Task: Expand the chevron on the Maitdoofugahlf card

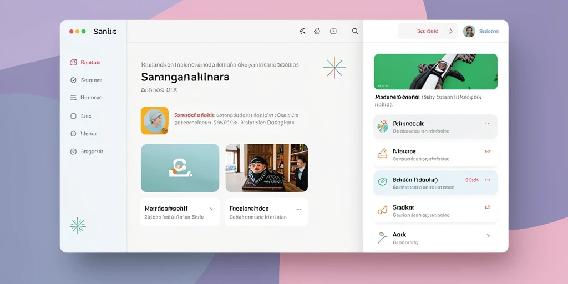Action: pos(211,209)
